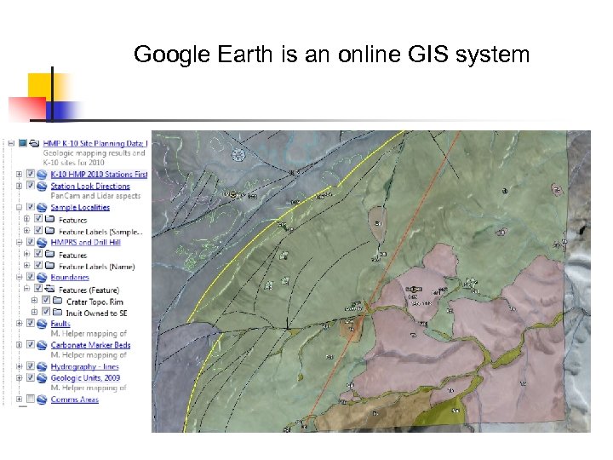Uncheck the HMPRS and Drill Hill layer

pos(31,242)
